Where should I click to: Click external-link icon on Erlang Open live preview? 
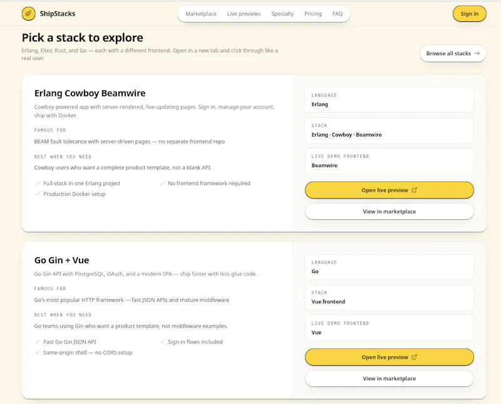click(x=414, y=190)
